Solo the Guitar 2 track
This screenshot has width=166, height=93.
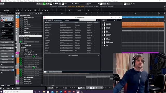coord(22,21)
